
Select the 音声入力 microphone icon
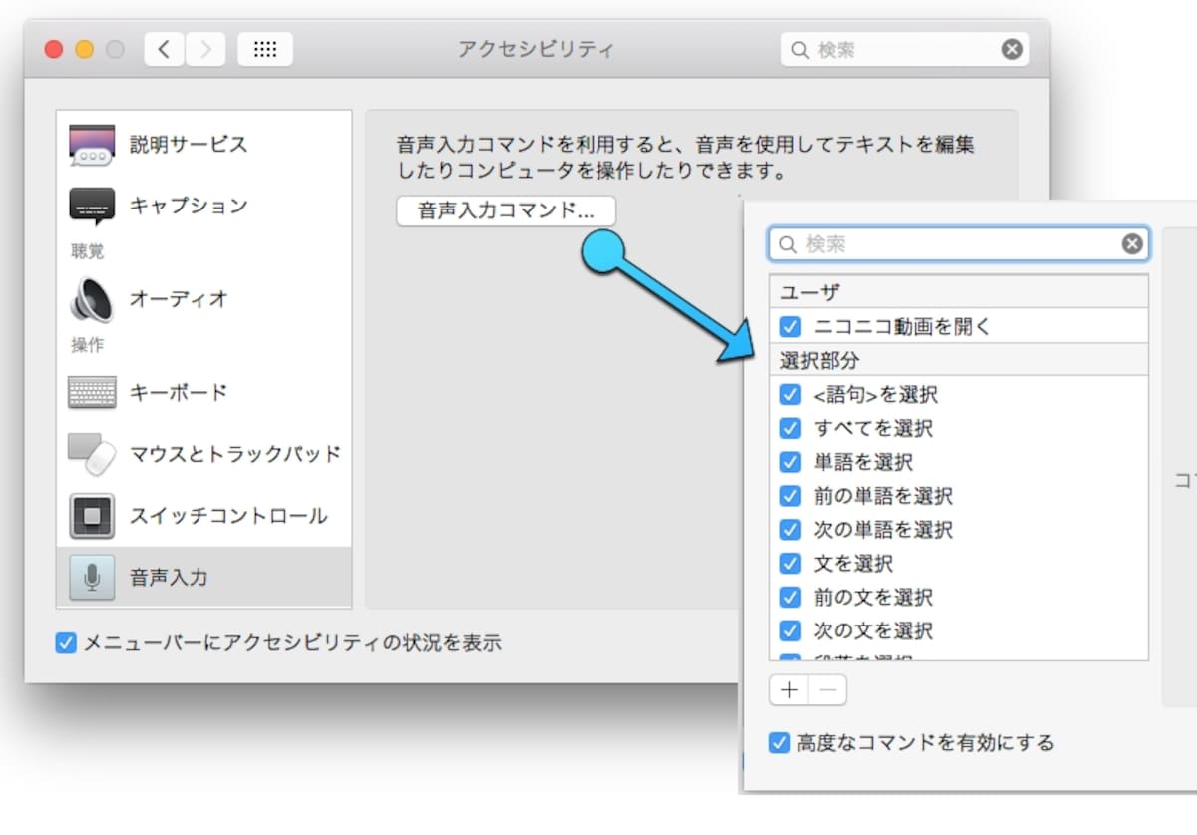point(92,577)
